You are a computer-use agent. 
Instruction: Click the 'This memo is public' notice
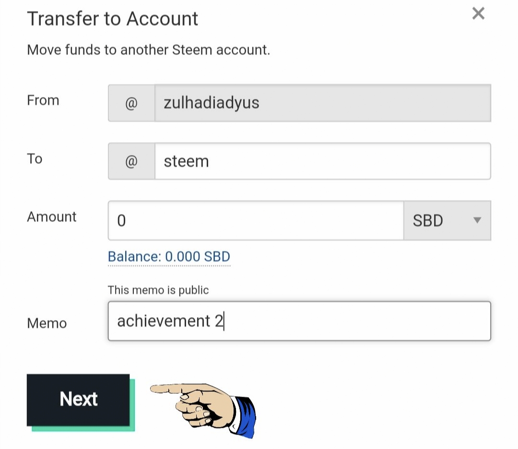point(158,290)
